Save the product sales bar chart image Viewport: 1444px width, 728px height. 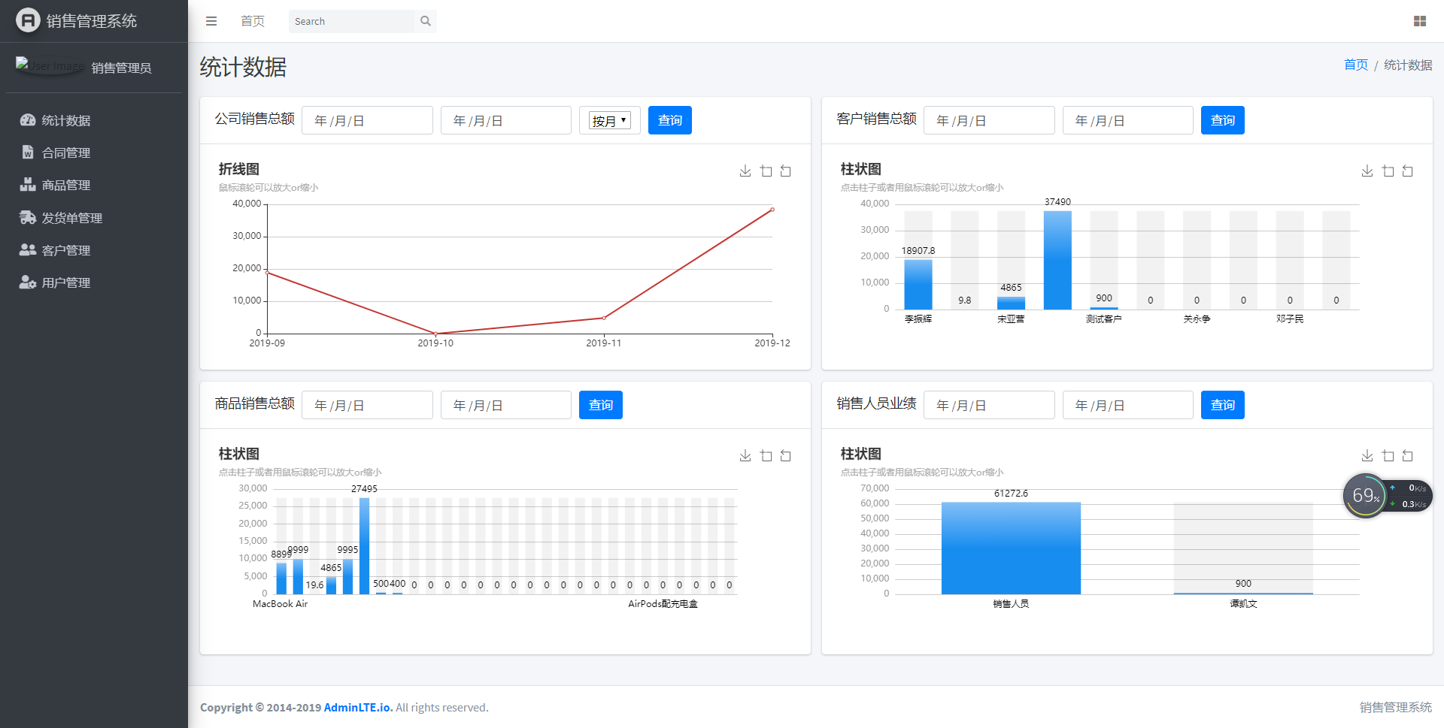tap(745, 456)
